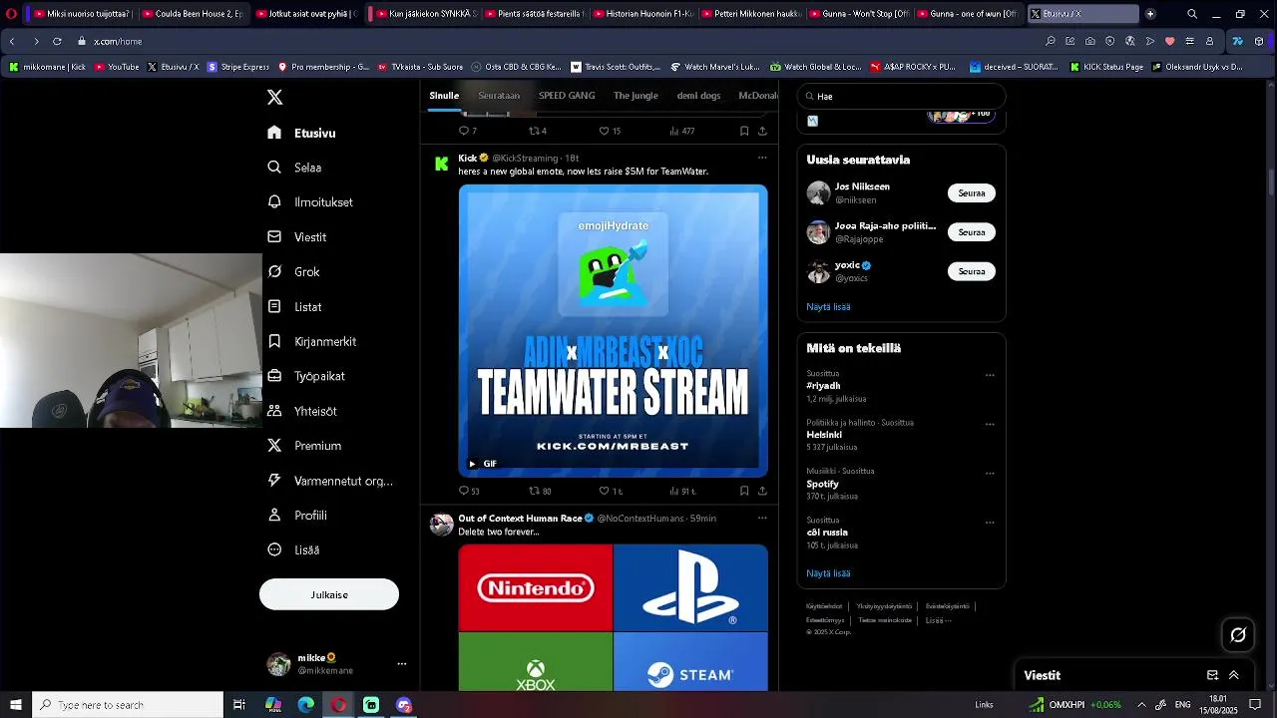Open Grok in sidebar
This screenshot has width=1277, height=718.
point(294,271)
